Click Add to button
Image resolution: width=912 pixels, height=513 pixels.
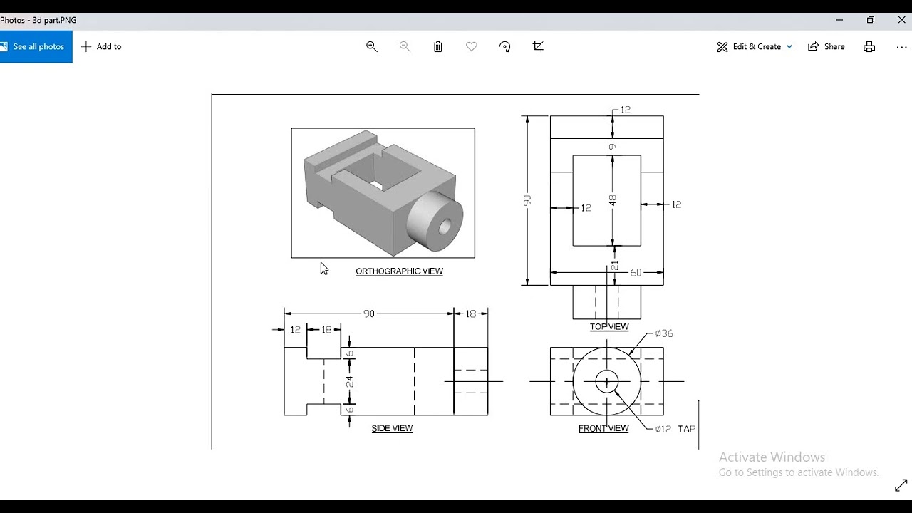(101, 46)
